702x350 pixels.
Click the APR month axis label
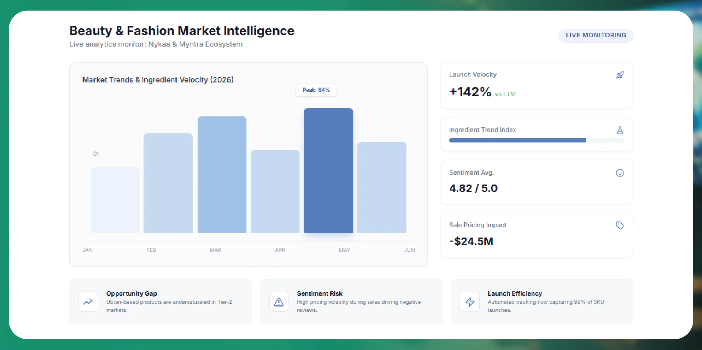coord(280,250)
